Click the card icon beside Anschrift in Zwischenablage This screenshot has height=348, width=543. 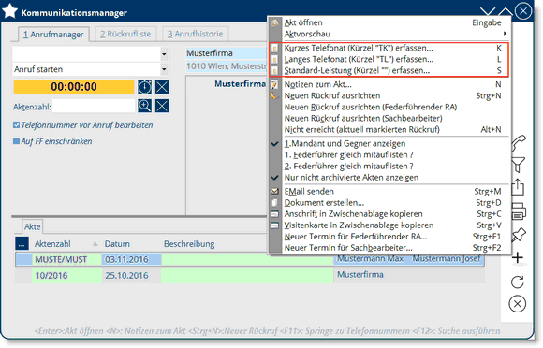point(274,214)
